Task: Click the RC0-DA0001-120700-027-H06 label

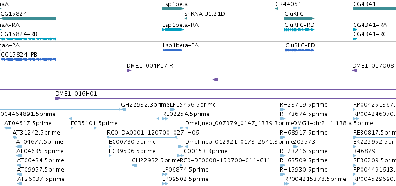Action: pos(153,133)
